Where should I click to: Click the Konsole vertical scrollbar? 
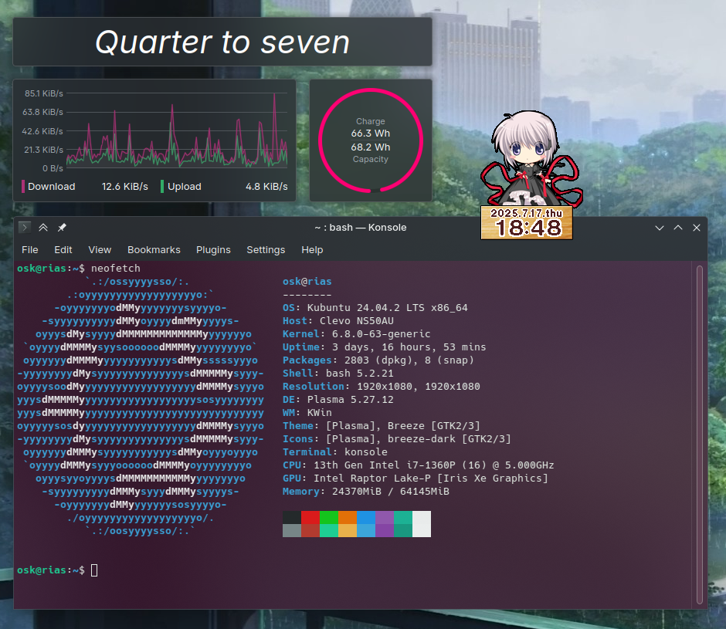point(699,435)
